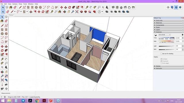Switch to Iso view icon

click(113, 7)
